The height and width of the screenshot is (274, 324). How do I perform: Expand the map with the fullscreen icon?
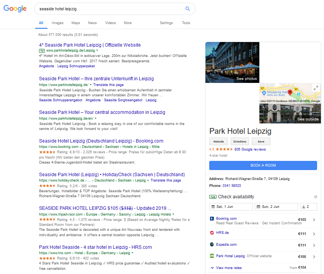316,88
